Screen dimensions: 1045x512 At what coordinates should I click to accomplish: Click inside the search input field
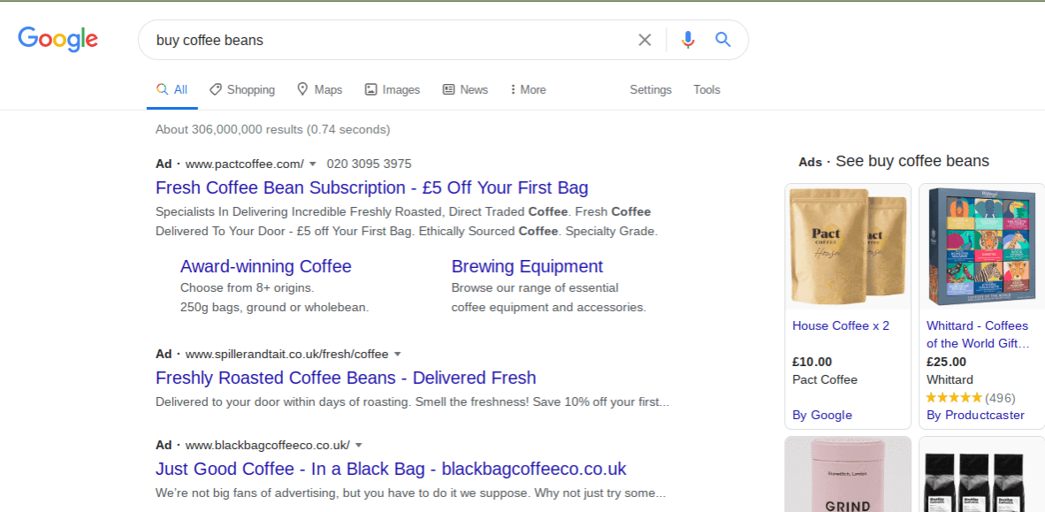(x=389, y=40)
